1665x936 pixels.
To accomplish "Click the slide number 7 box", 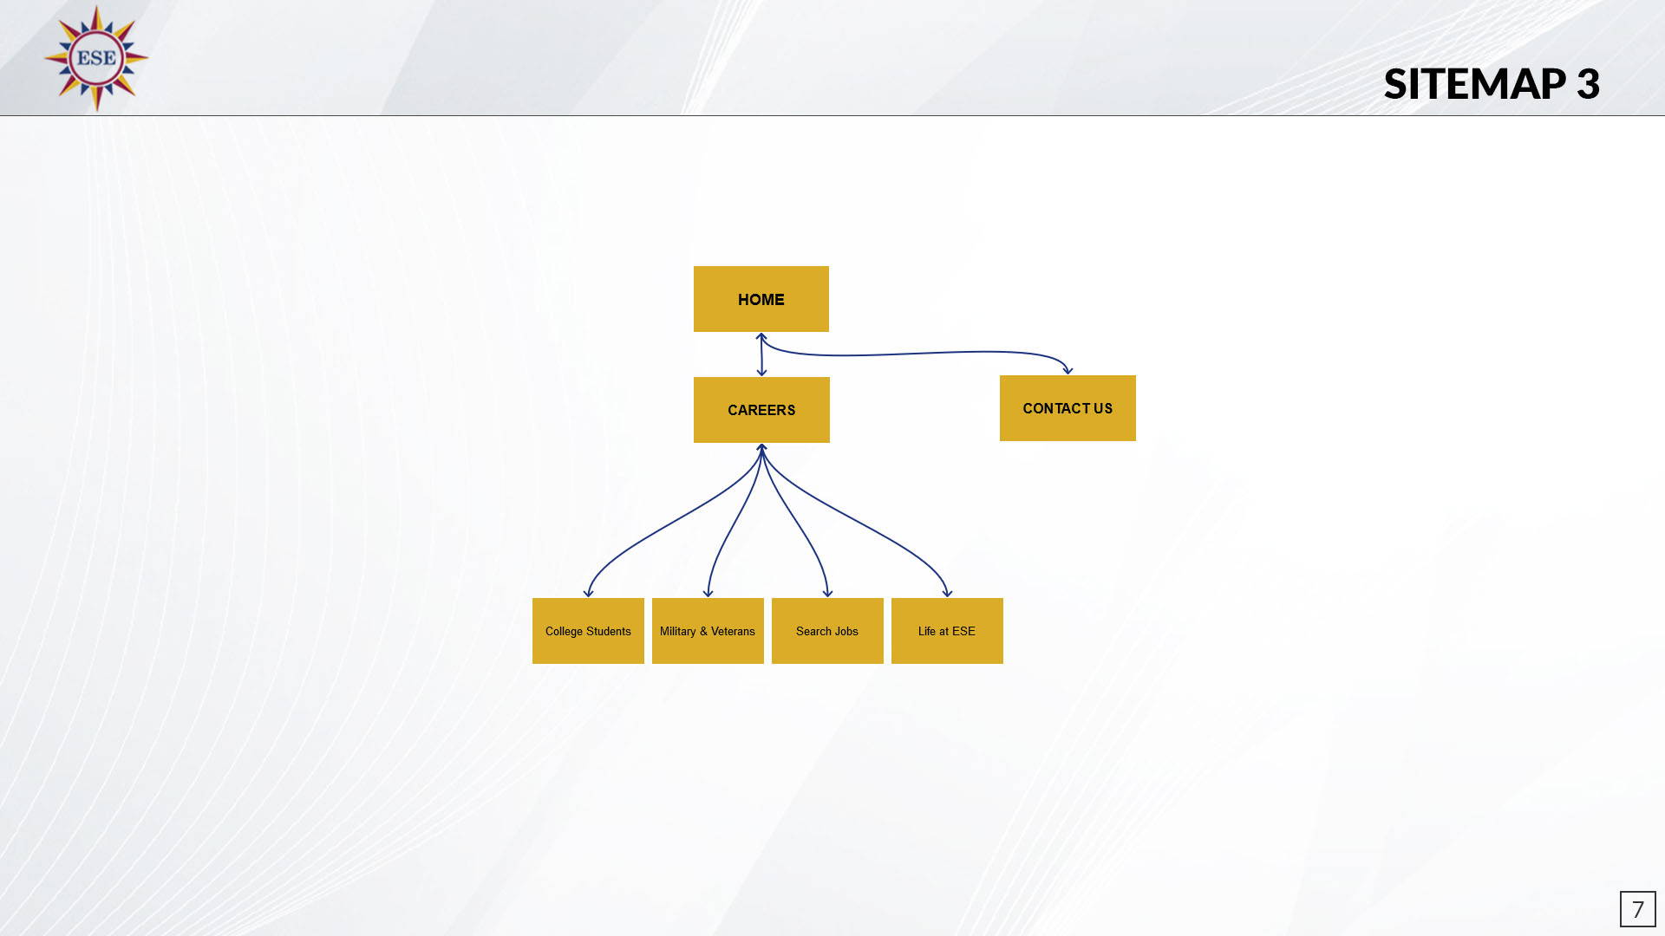I will pos(1637,909).
